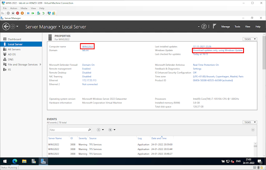Sort events by the Source column
Screen dimensions: 266x170
click(x=93, y=138)
